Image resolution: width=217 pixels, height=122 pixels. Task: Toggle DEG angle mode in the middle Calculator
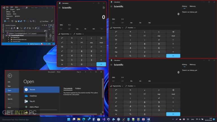click(61, 25)
